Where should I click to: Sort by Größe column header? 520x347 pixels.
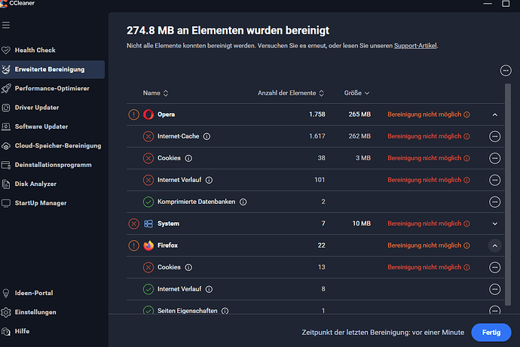tap(356, 93)
